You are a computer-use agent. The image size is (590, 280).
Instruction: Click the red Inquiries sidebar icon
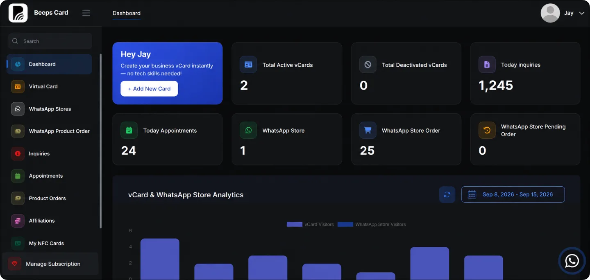tap(18, 154)
